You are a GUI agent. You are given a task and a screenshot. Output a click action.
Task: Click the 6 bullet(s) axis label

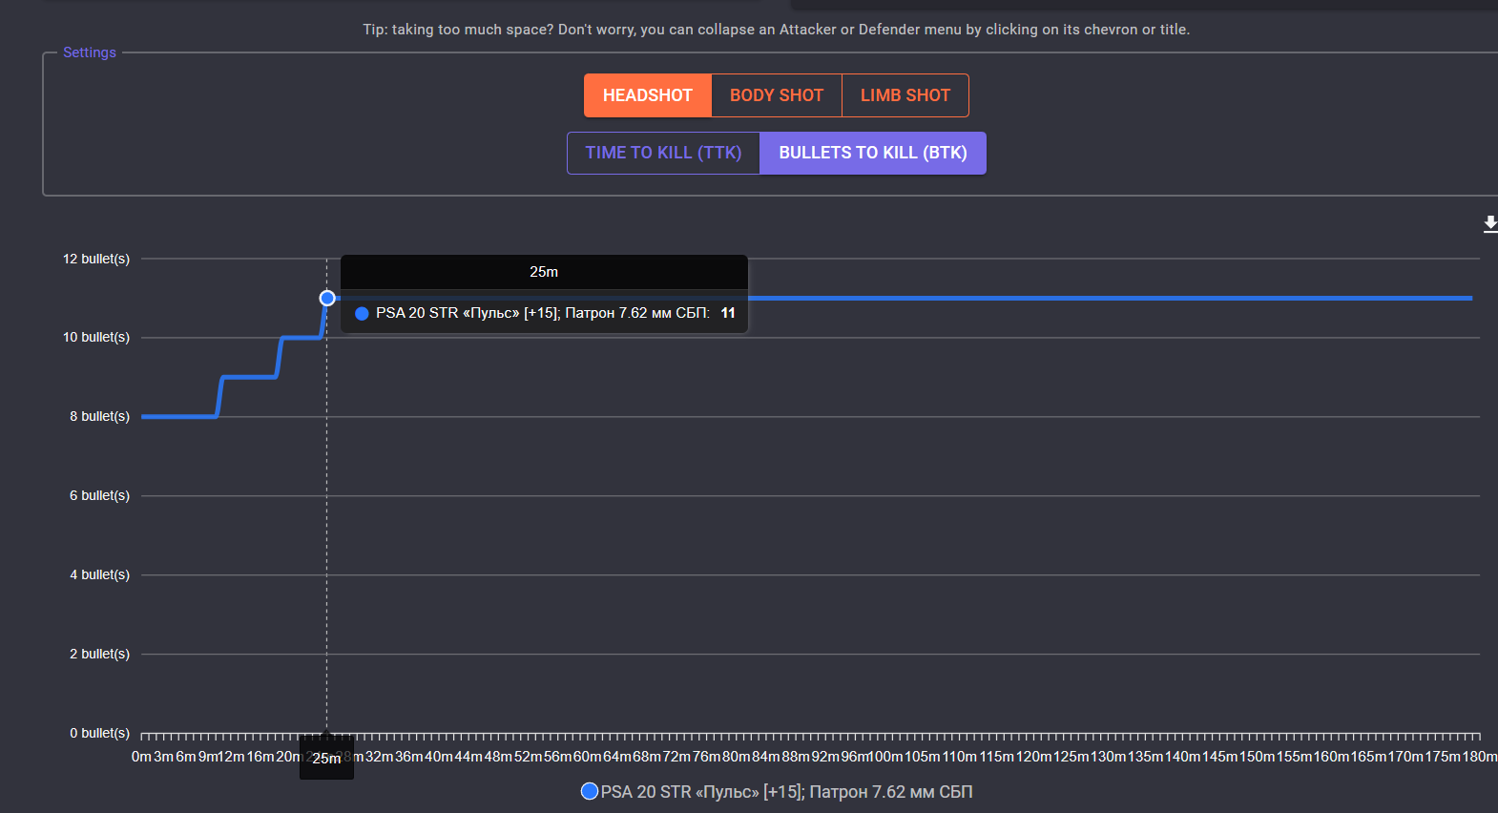click(99, 495)
